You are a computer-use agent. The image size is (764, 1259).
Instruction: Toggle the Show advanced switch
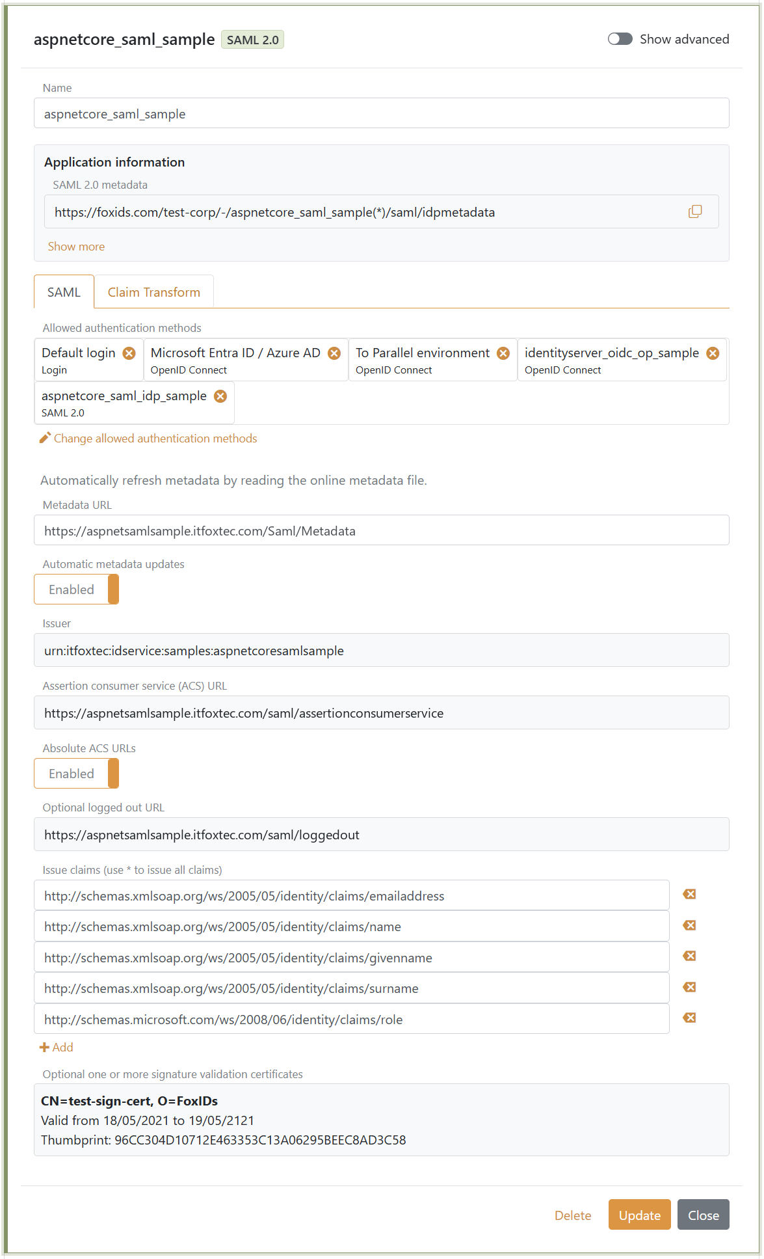tap(620, 39)
